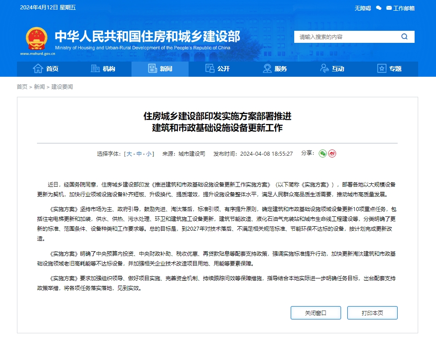This screenshot has width=436, height=340.
Task: Open the 专题 navigation tab
Action: point(389,69)
